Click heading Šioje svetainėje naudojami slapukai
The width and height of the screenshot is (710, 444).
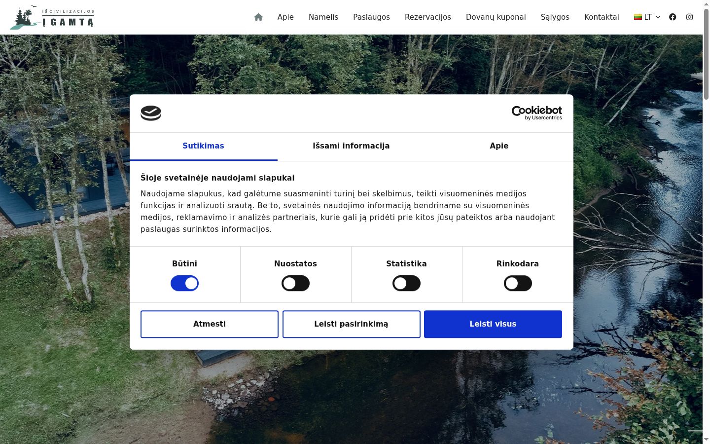click(217, 178)
